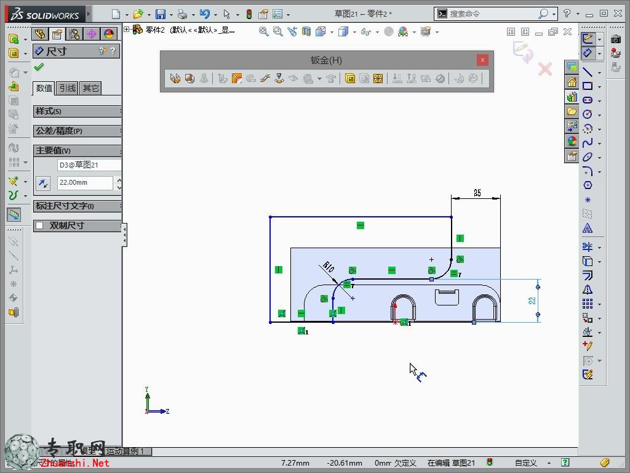Select the Corner Rectangle sketch tool
Screen dimensions: 630x473
pos(588,86)
